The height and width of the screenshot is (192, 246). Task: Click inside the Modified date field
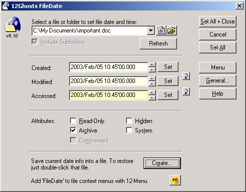click(x=108, y=81)
